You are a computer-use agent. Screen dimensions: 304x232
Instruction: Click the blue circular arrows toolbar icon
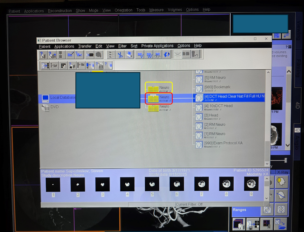tap(166, 55)
